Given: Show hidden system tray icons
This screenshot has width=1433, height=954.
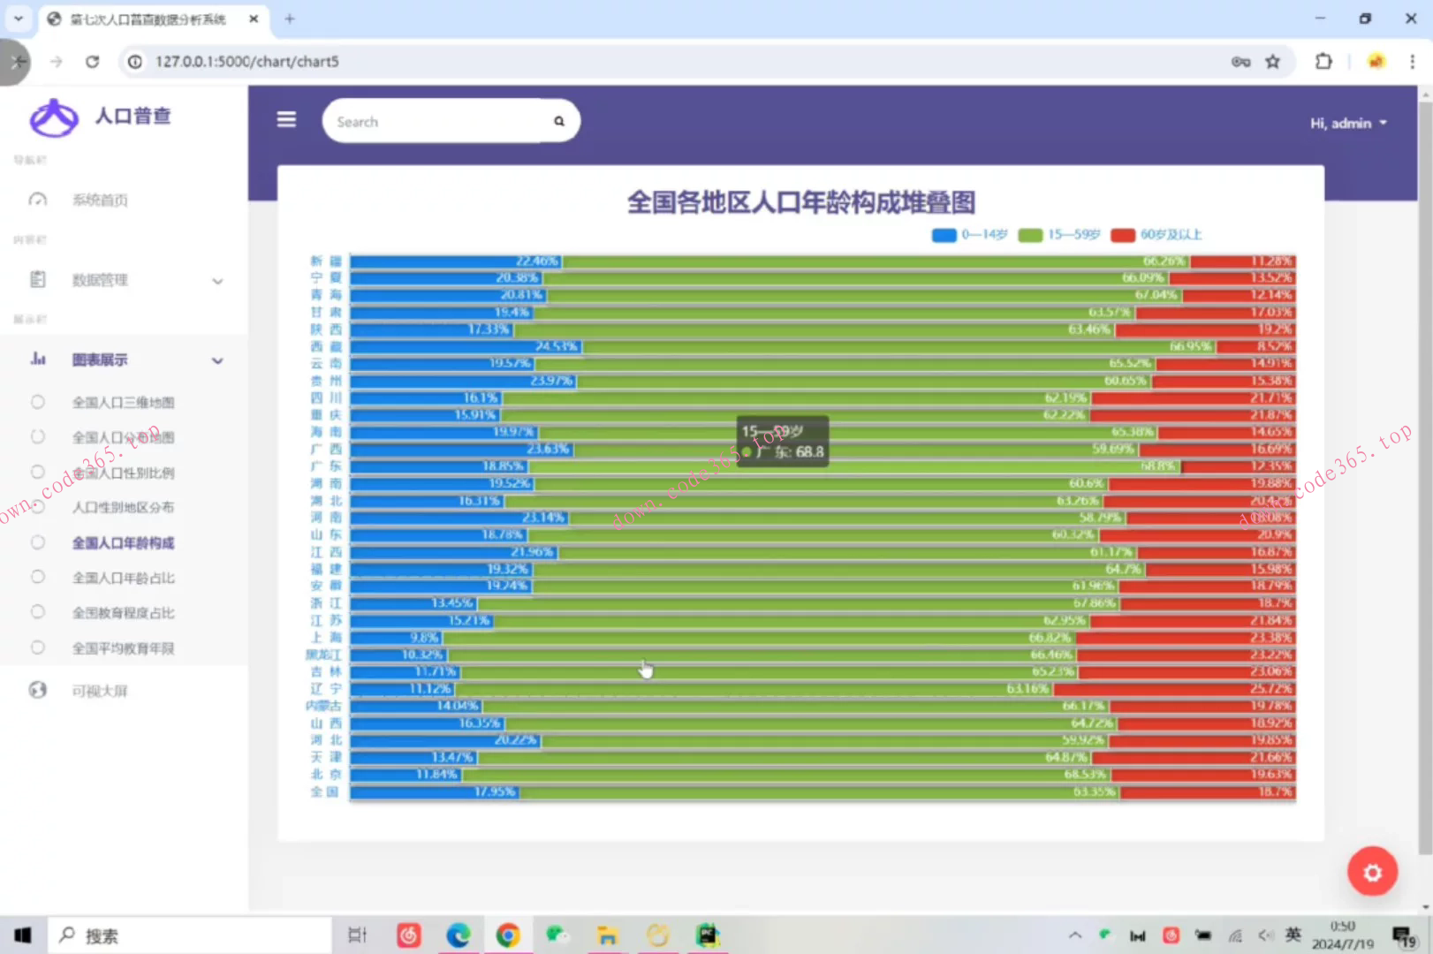Looking at the screenshot, I should (1074, 935).
